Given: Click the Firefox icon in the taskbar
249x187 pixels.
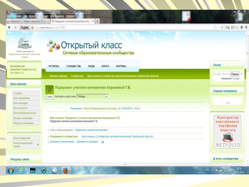Looking at the screenshot, I should 66,170.
